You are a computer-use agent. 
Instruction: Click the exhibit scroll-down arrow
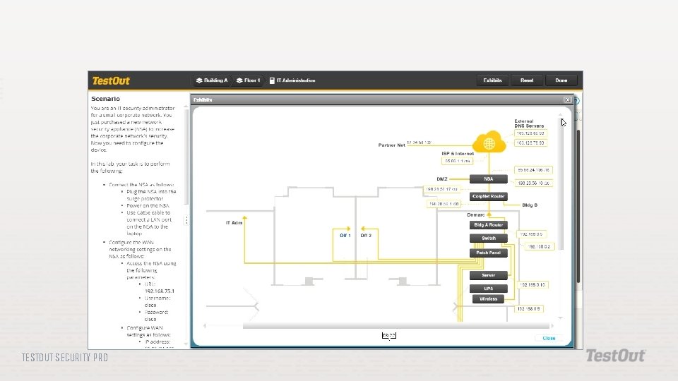pyautogui.click(x=561, y=318)
